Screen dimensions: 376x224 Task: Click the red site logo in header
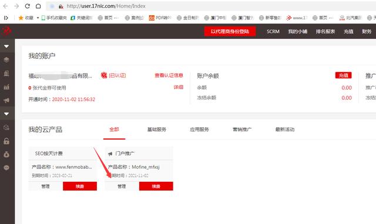(x=6, y=31)
